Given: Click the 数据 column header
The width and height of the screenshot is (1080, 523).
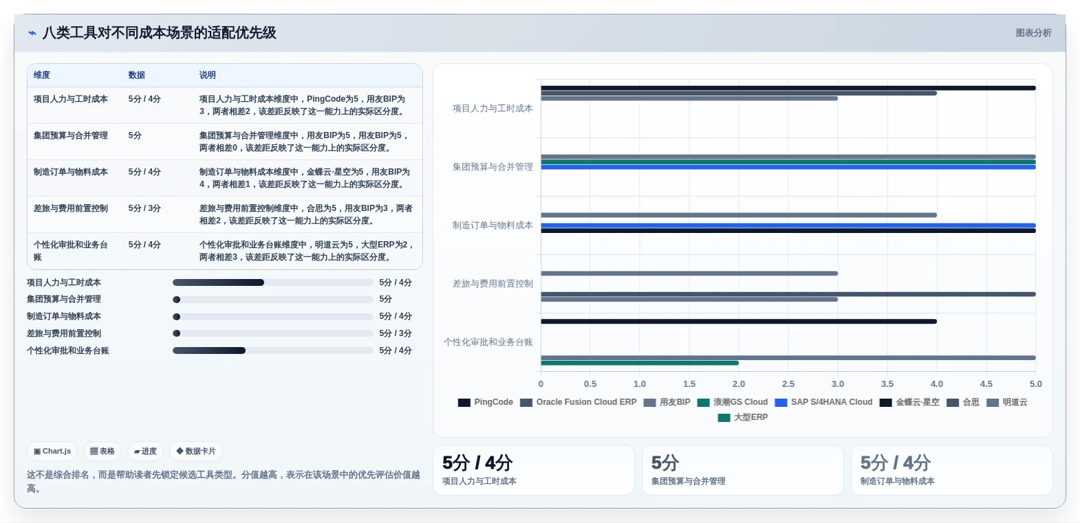Looking at the screenshot, I should coord(137,75).
